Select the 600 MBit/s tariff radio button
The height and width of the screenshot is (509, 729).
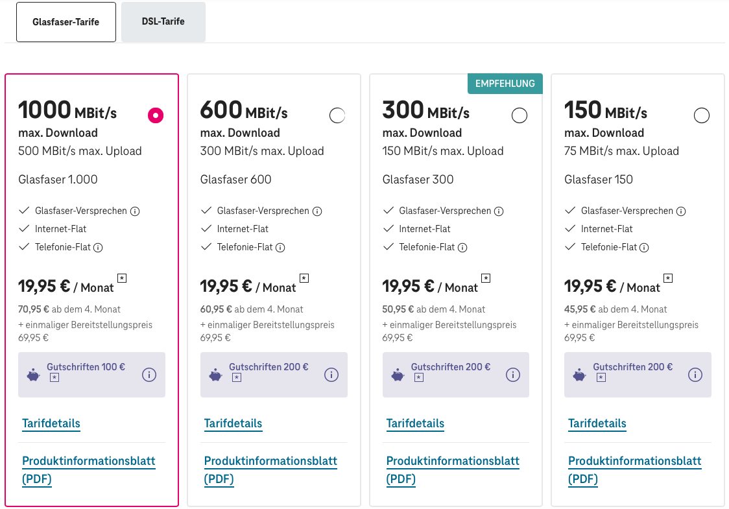337,115
